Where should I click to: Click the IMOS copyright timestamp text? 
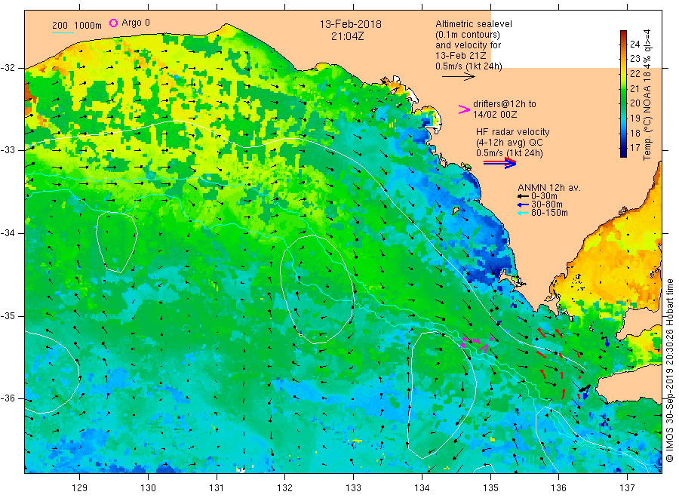pyautogui.click(x=670, y=370)
